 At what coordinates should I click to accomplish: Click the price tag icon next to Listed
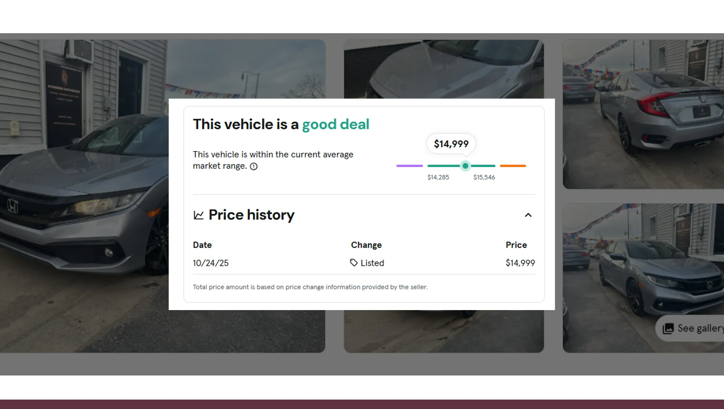coord(353,263)
